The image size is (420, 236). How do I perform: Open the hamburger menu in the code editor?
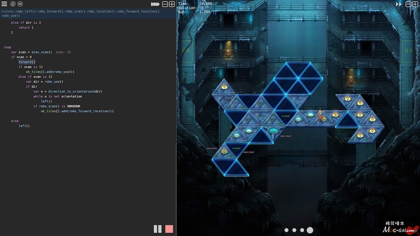pyautogui.click(x=4, y=4)
